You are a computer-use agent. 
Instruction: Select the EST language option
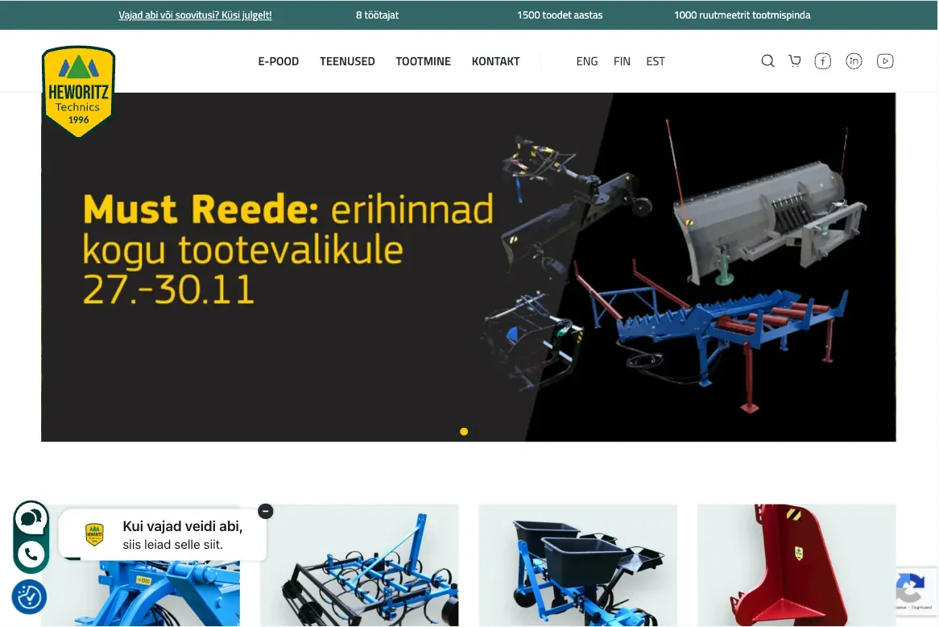click(656, 61)
